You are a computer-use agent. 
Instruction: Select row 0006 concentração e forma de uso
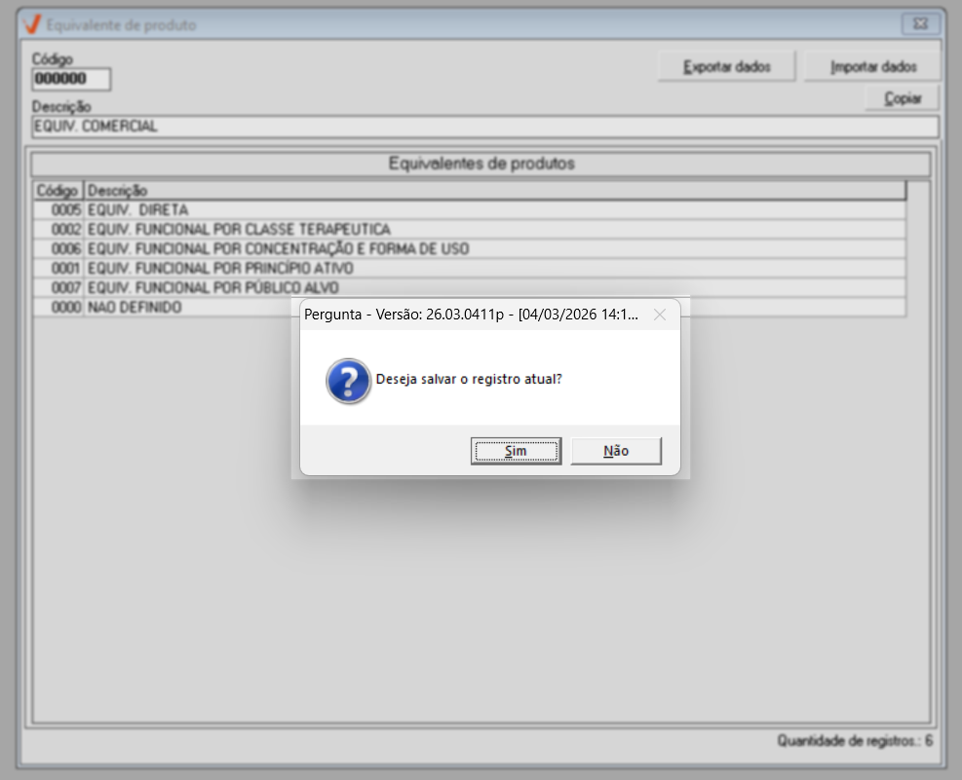pos(470,248)
